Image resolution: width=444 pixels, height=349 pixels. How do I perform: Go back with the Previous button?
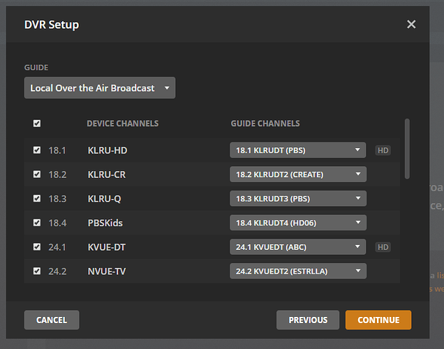pos(308,320)
